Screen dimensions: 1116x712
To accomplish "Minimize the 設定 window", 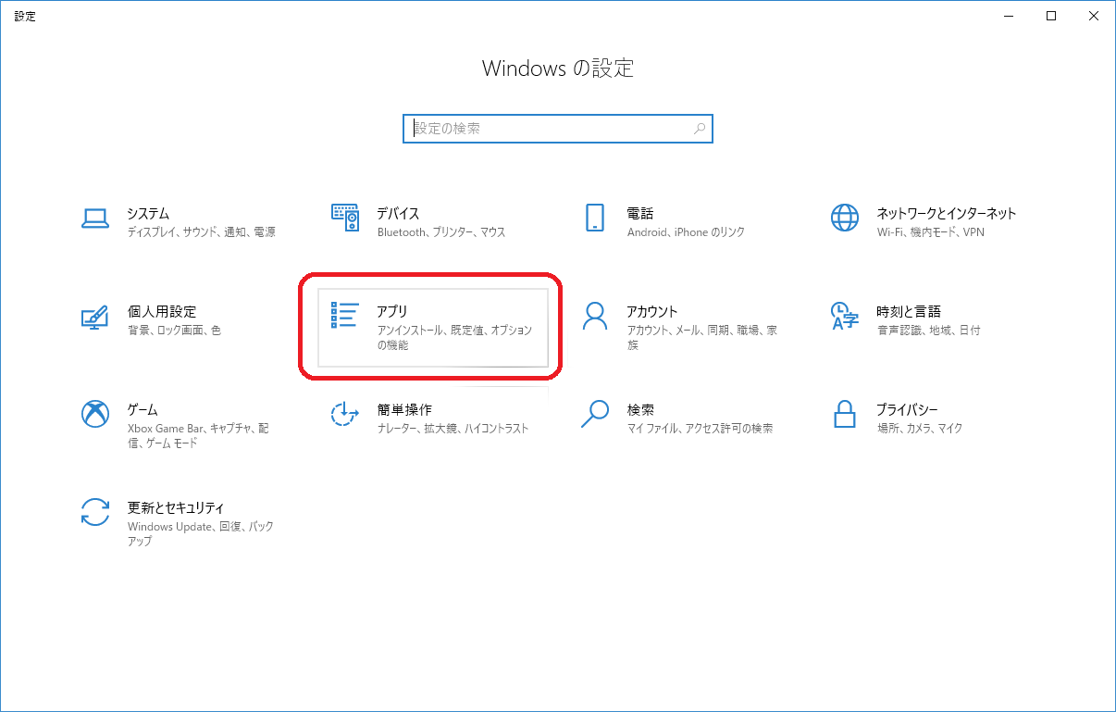I will [1009, 16].
